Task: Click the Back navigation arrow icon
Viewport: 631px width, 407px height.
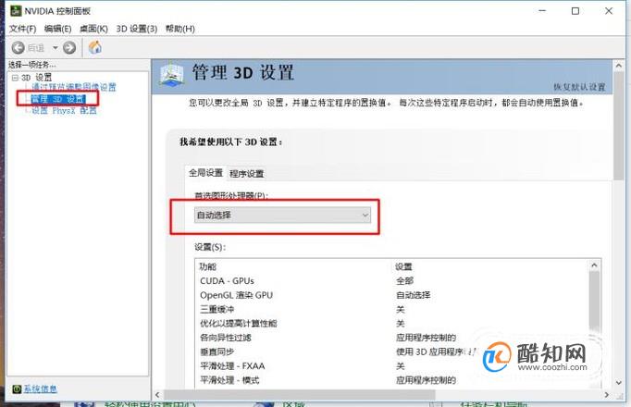Action: pos(18,48)
